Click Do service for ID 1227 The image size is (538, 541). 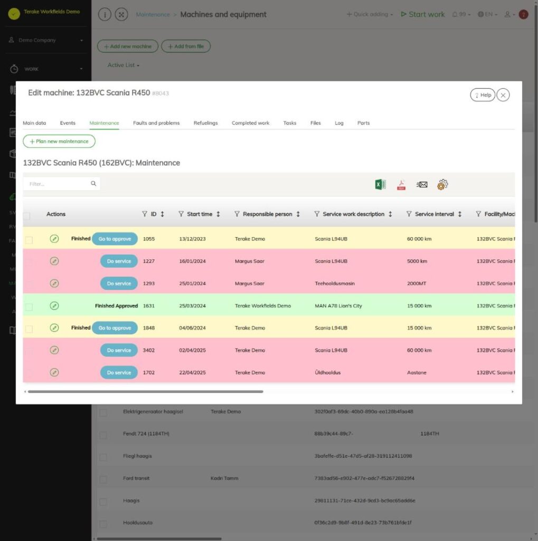(x=119, y=261)
